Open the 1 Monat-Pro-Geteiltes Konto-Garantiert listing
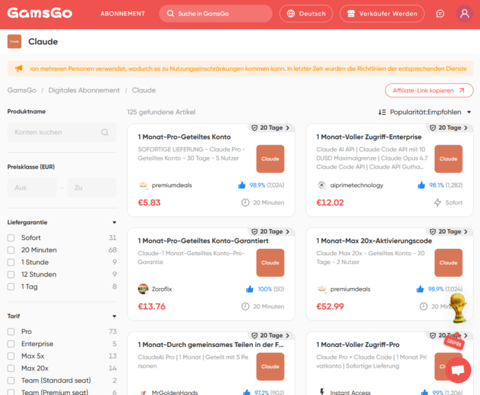 (203, 241)
